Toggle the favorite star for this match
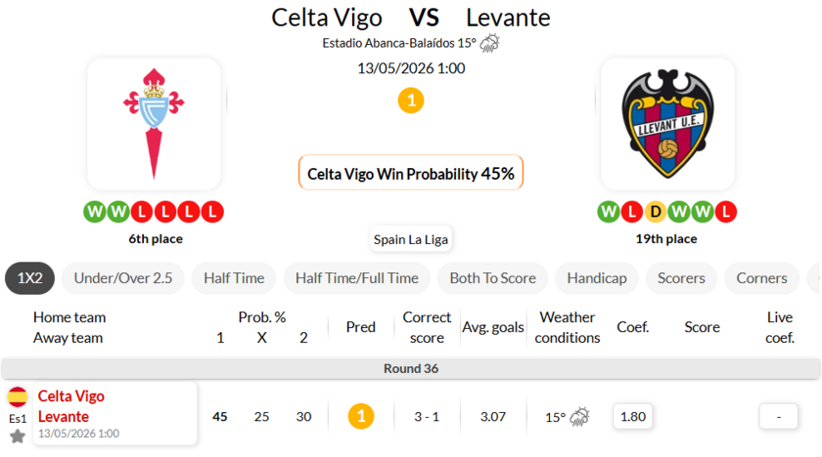Screen dimensions: 822x457 coord(18,436)
